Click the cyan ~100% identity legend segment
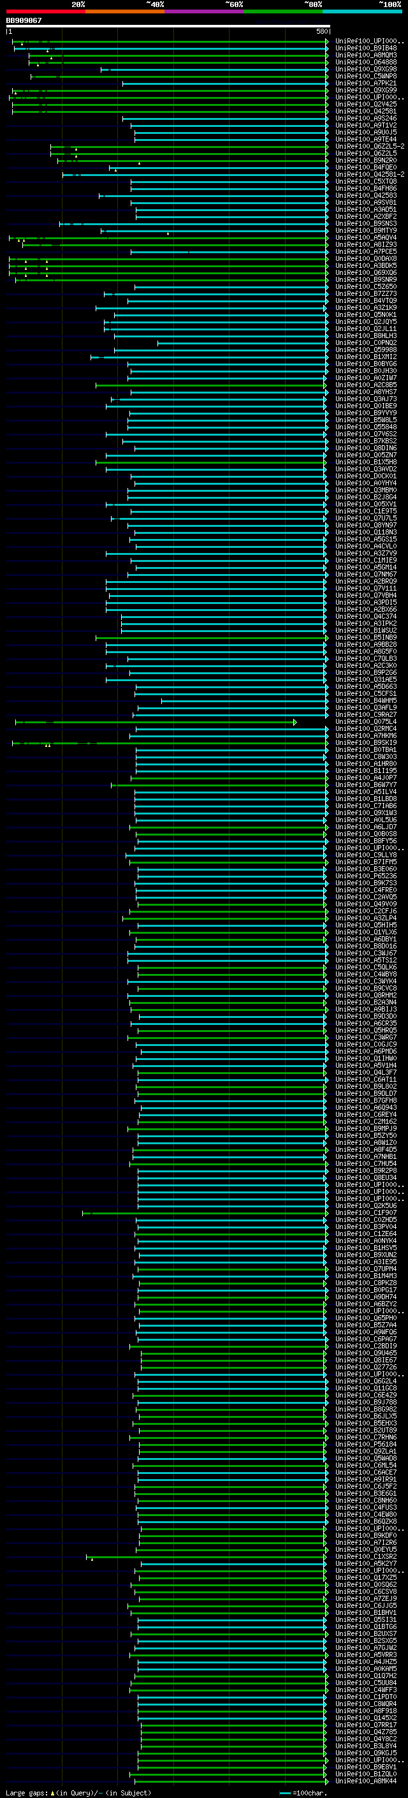Image resolution: width=408 pixels, height=1798 pixels. point(363,11)
